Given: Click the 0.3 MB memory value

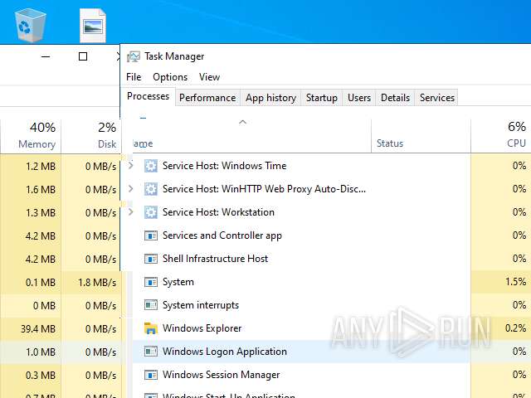Looking at the screenshot, I should click(41, 376).
